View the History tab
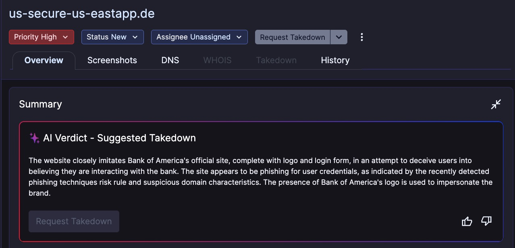The width and height of the screenshot is (515, 248). pyautogui.click(x=335, y=60)
